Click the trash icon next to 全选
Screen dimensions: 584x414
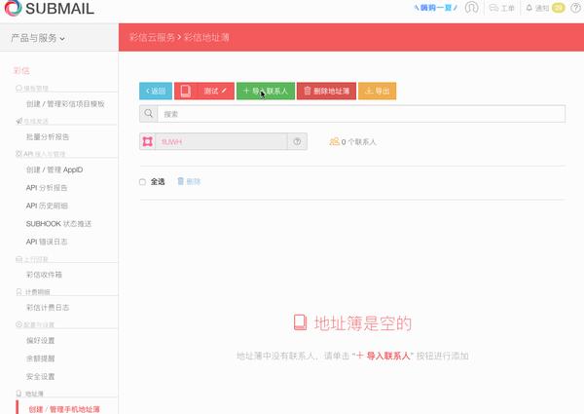(181, 181)
